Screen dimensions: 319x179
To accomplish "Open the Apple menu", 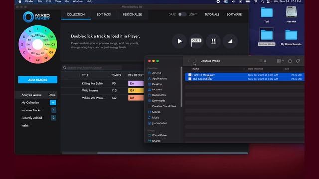I will coord(20,1).
